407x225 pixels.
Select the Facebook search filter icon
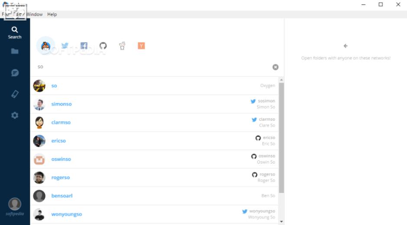tap(84, 46)
